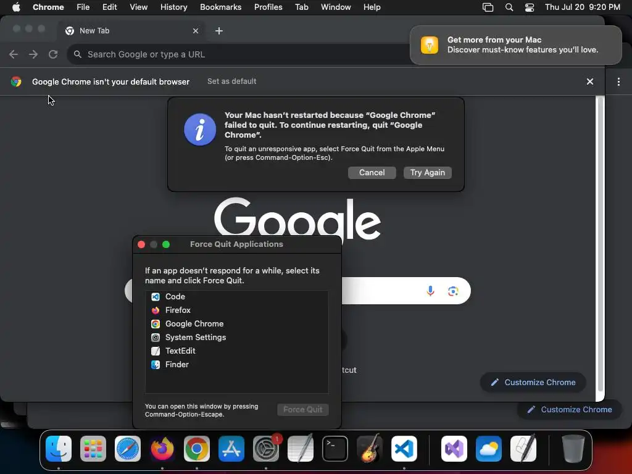This screenshot has height=474, width=632.
Task: Open Chrome's three-dot menu
Action: 618,82
